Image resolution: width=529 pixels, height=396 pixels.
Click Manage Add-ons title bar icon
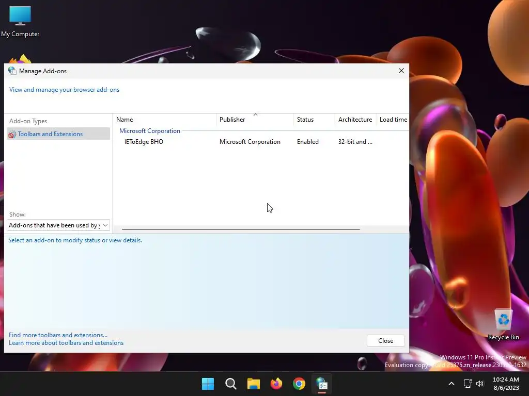(12, 71)
